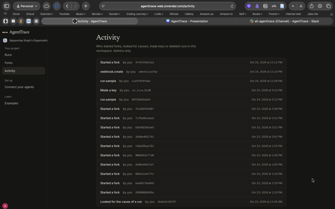This screenshot has width=335, height=209.
Task: Go to Forks in sidebar
Action: [9, 63]
